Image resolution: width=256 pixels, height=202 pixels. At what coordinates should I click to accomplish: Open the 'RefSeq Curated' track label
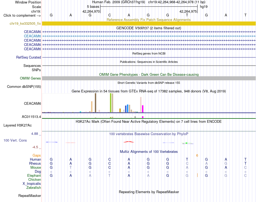(28, 57)
